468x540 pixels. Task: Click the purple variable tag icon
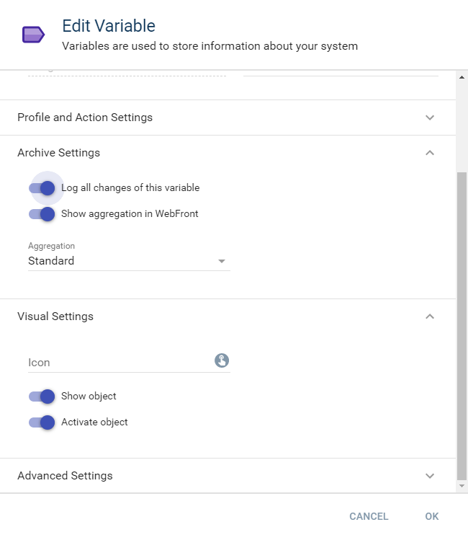click(33, 35)
